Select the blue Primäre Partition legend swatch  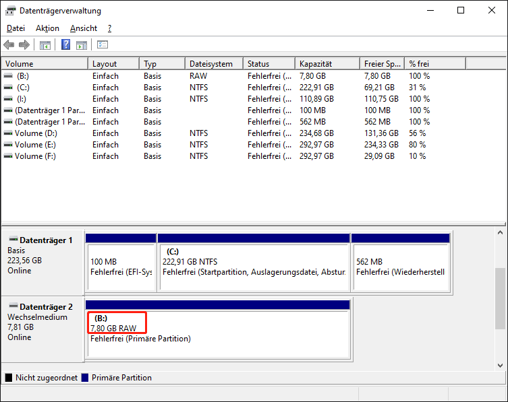coord(85,377)
